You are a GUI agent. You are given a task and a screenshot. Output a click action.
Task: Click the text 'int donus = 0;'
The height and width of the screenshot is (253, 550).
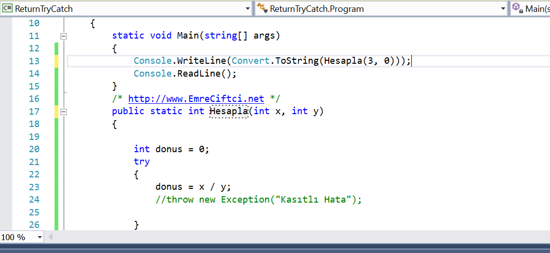click(x=171, y=149)
